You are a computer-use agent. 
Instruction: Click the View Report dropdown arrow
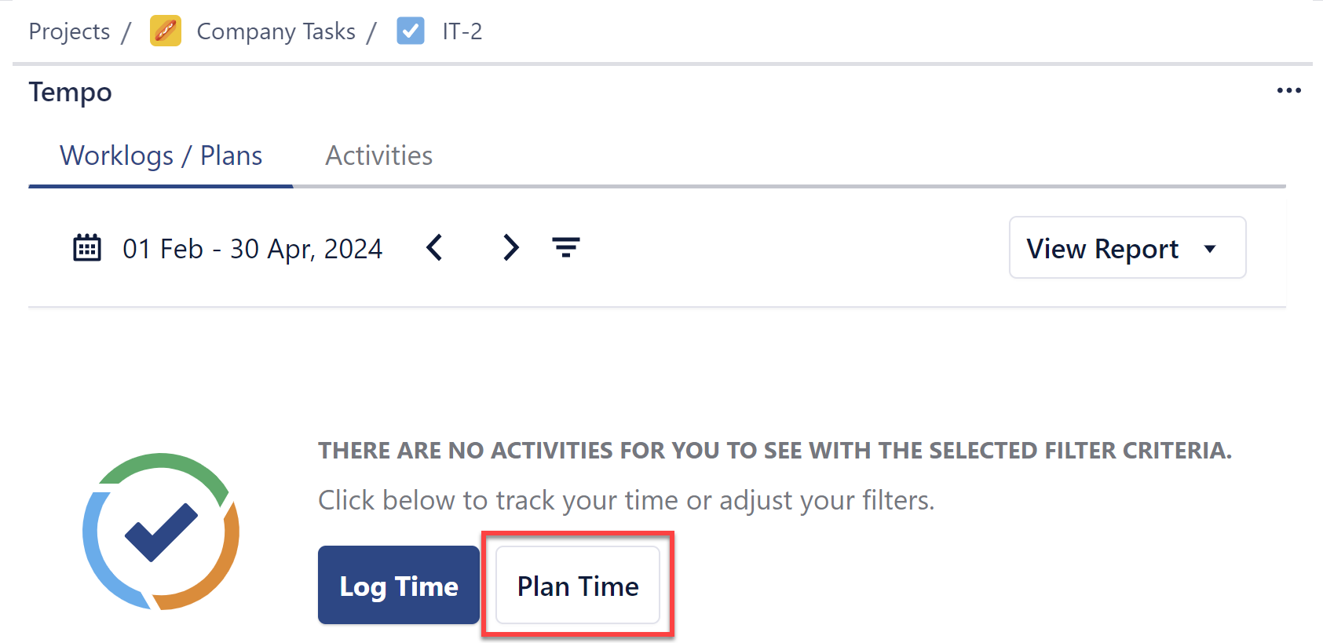click(x=1209, y=248)
